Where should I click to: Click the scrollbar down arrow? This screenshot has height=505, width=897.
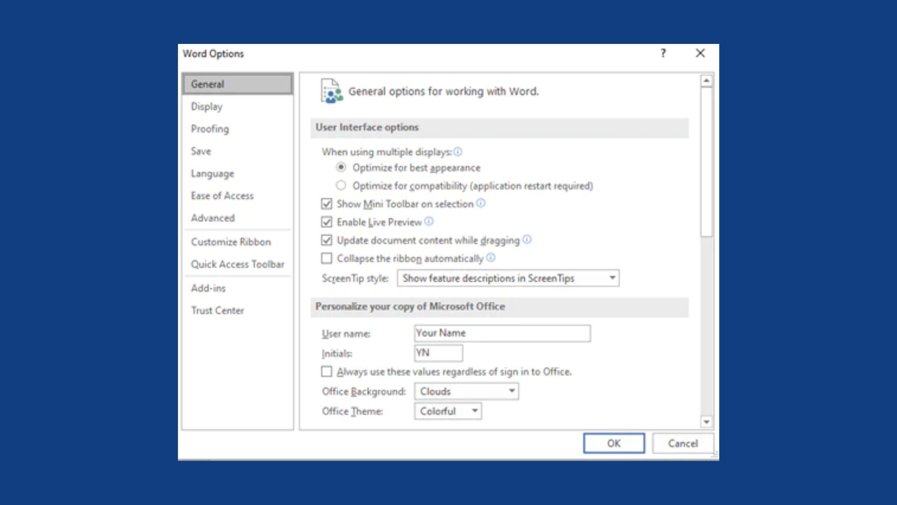(706, 422)
